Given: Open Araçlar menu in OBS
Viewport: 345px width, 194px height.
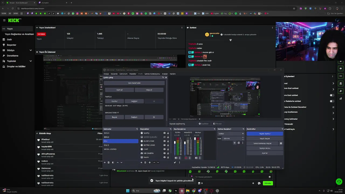Looking at the screenshot, I should [165, 74].
